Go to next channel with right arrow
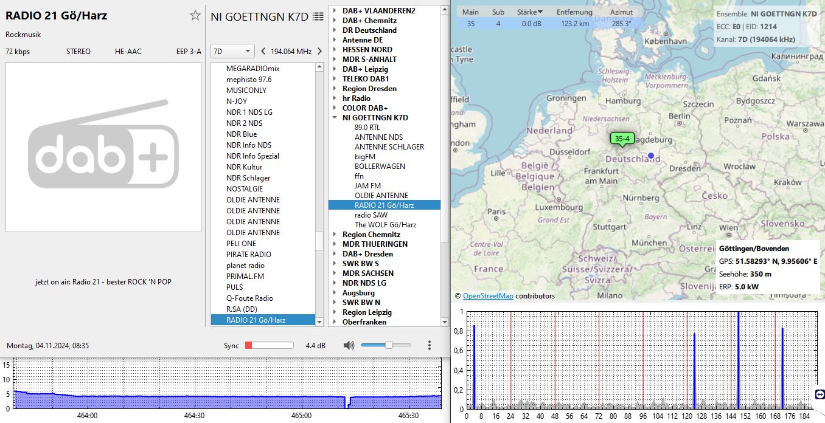The height and width of the screenshot is (423, 825). click(319, 51)
